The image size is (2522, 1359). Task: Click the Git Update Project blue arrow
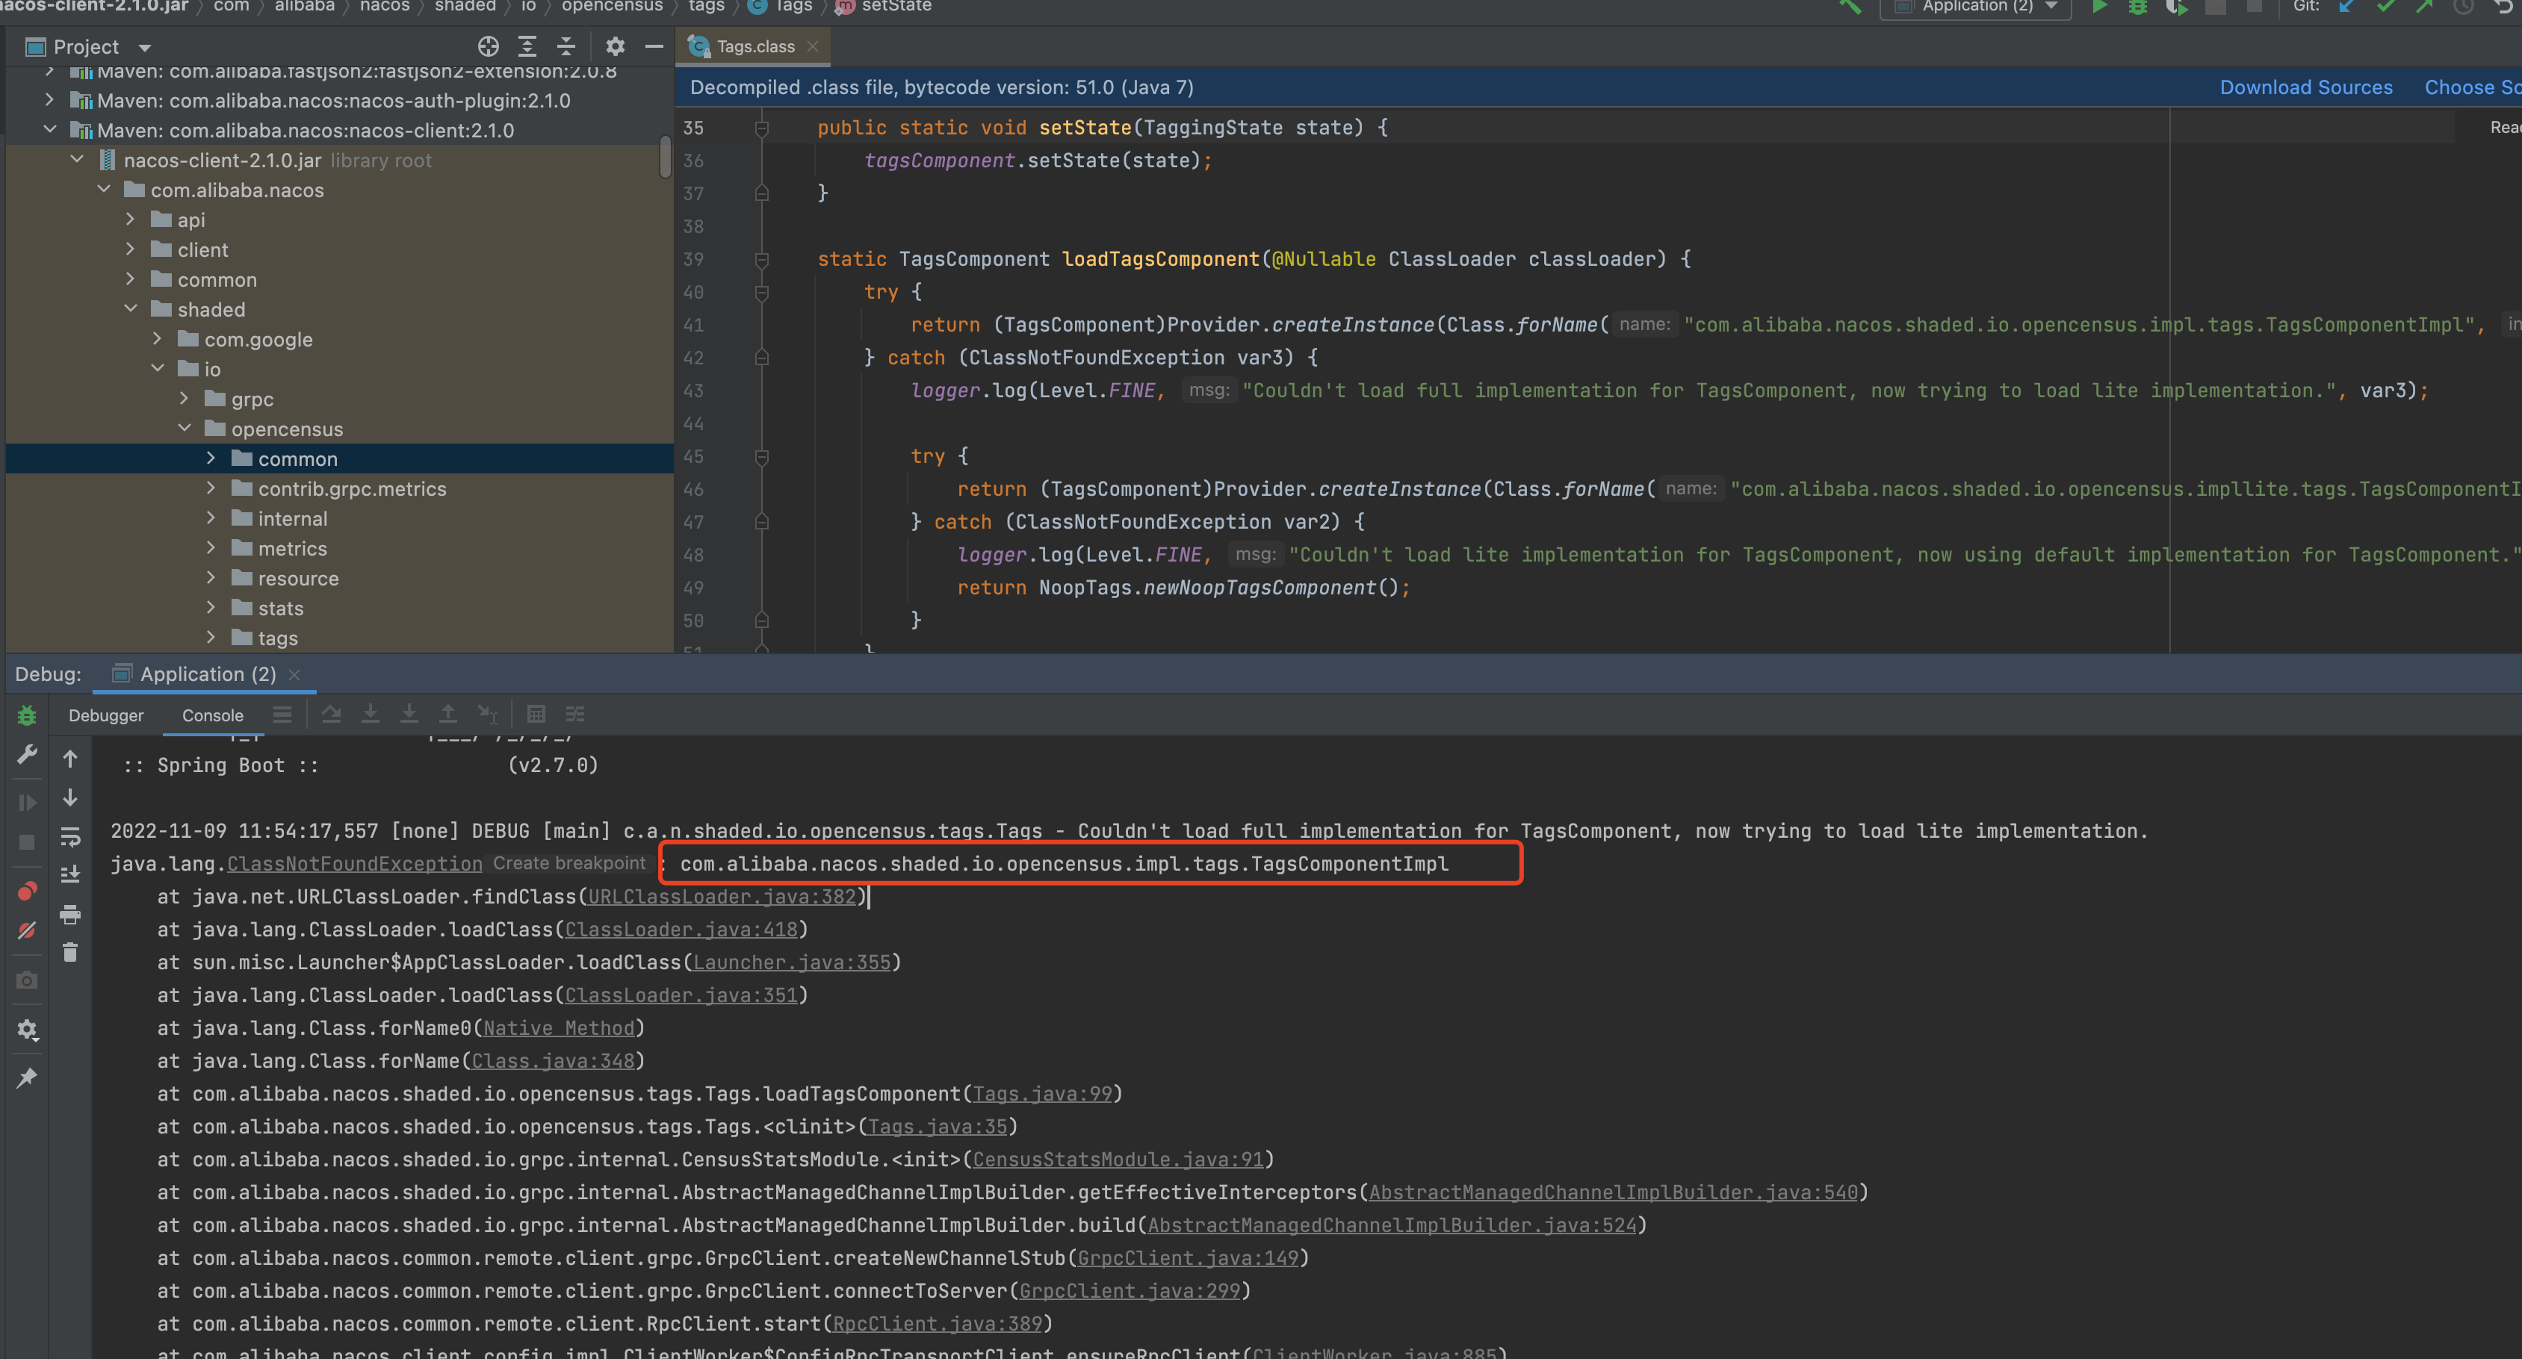[2346, 7]
